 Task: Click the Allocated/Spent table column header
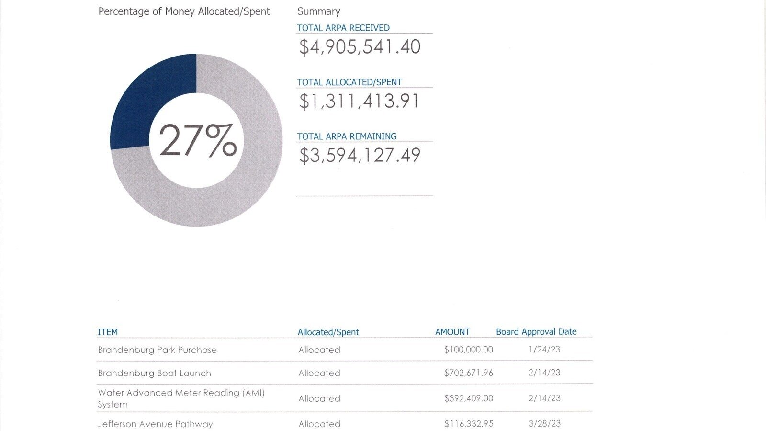pyautogui.click(x=328, y=332)
